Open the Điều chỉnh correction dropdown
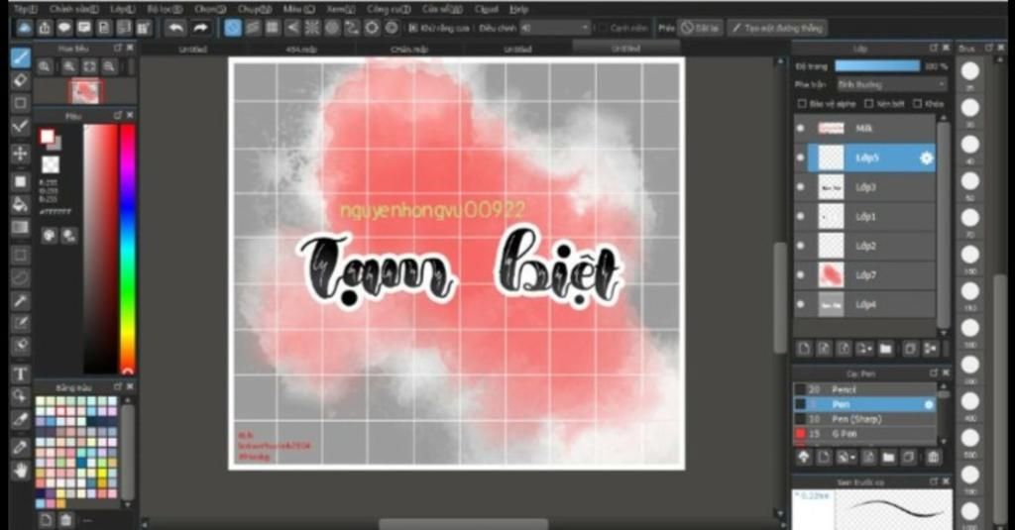1015x530 pixels. coord(555,28)
